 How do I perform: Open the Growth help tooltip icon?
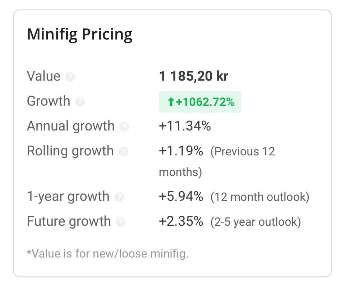coord(80,102)
